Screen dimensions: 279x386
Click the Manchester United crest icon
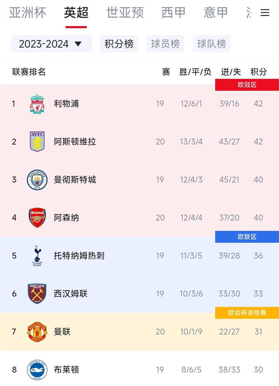pos(37,332)
